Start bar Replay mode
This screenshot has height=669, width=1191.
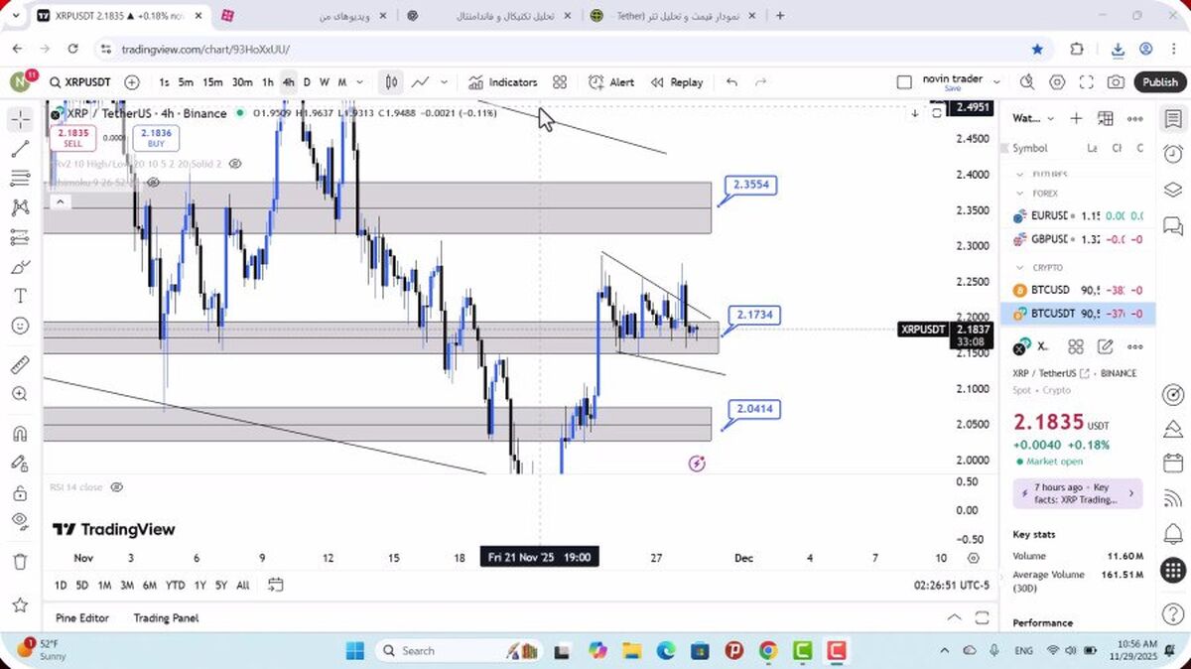(677, 82)
